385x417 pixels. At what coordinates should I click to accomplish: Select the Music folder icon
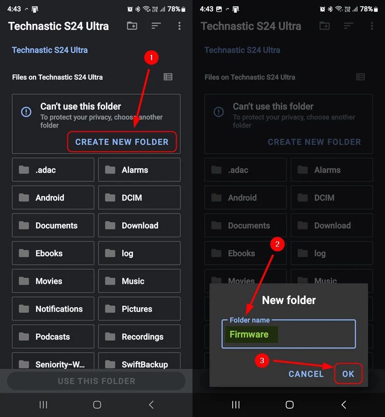point(111,281)
